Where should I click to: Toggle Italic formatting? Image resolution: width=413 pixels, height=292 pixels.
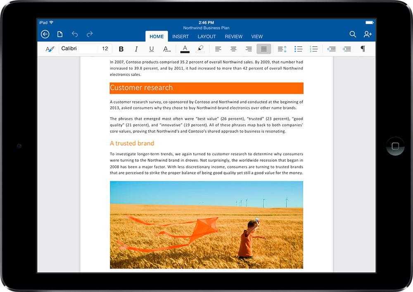pos(136,49)
